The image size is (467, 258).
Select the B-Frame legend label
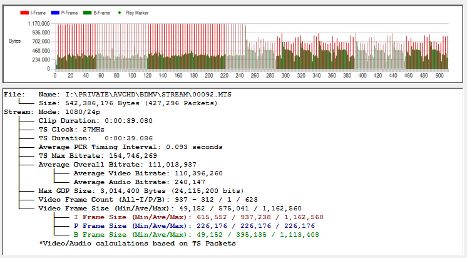coord(101,13)
